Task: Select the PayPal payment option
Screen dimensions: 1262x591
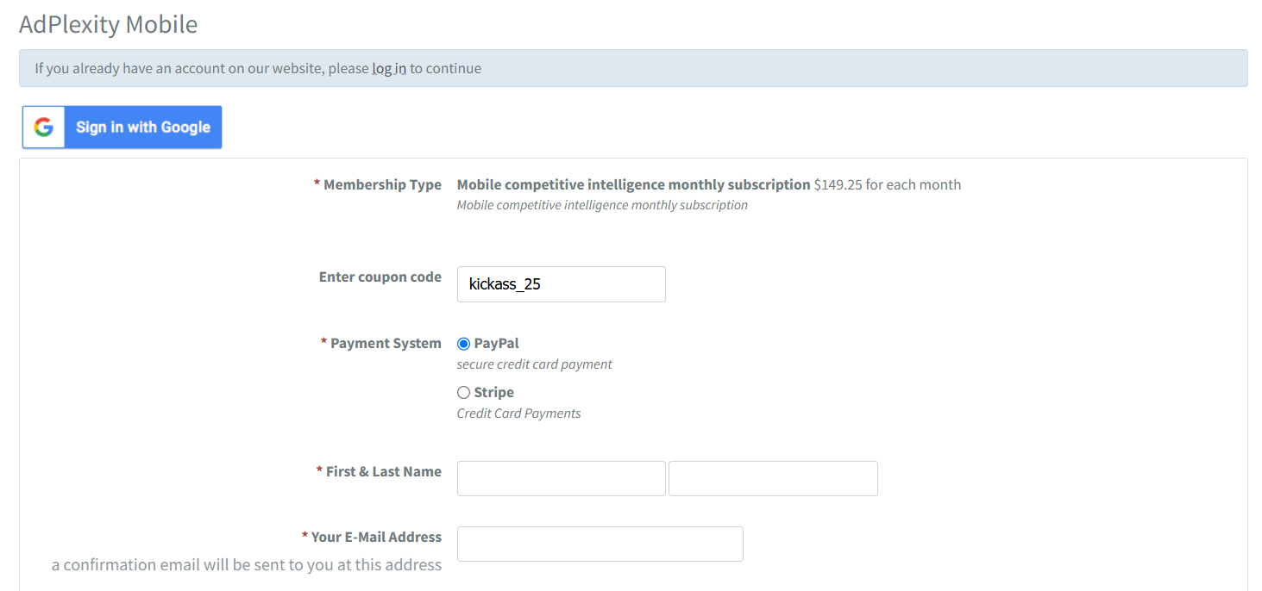Action: tap(463, 344)
